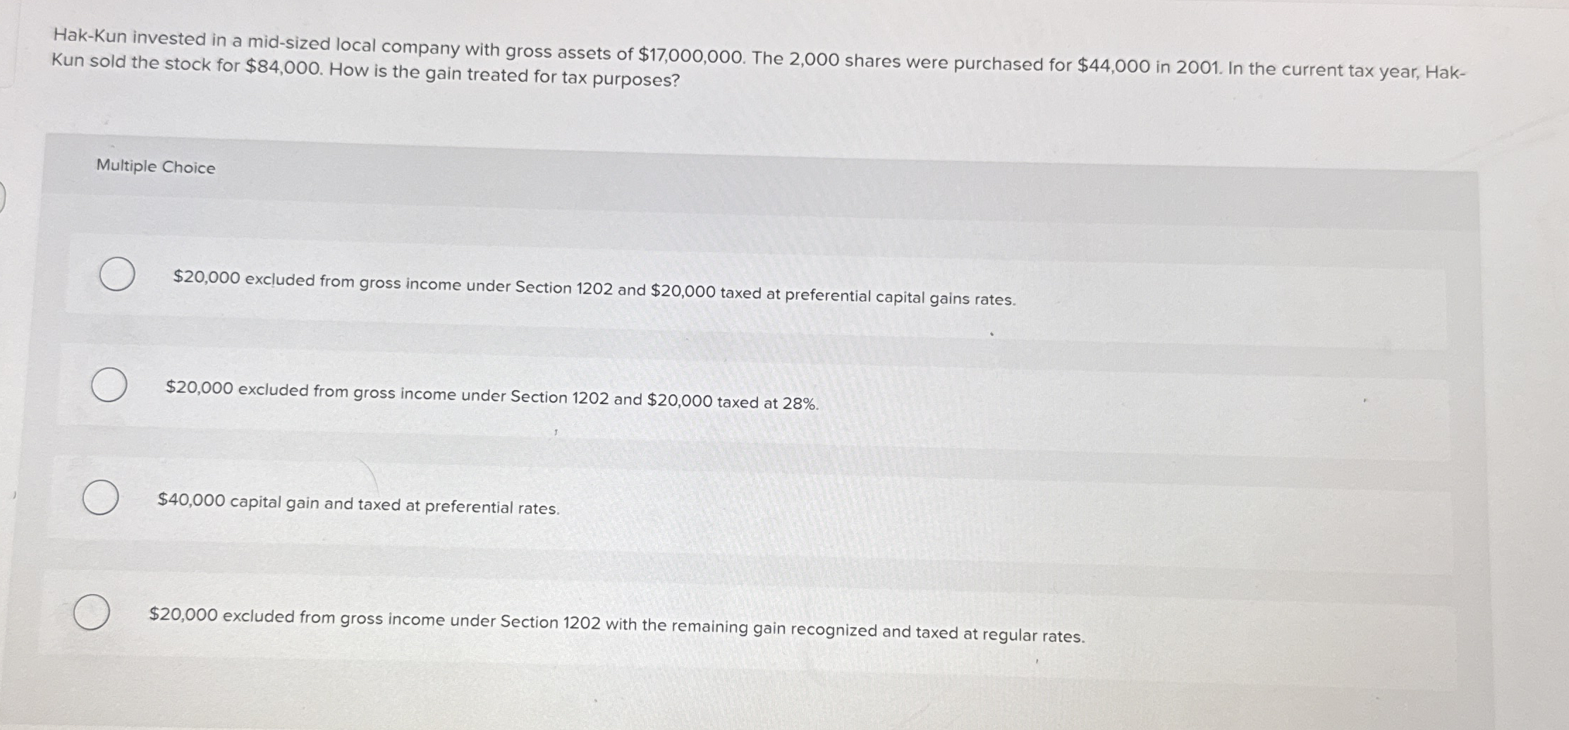Click answer text ending '$20,000 taxed at 28%'
1569x730 pixels.
pyautogui.click(x=492, y=396)
